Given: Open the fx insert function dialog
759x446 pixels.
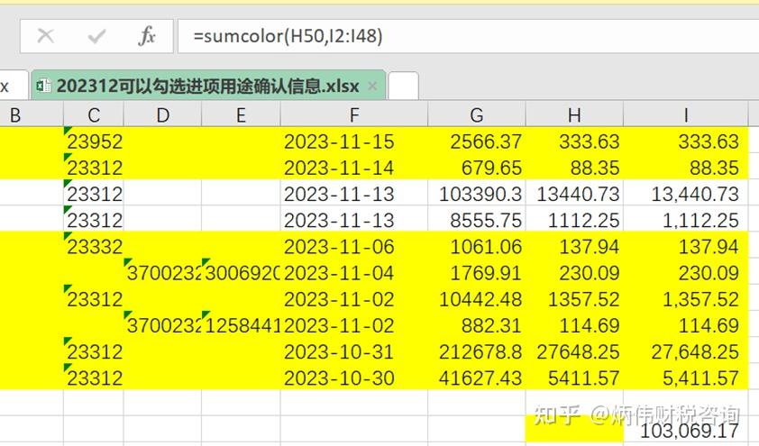Looking at the screenshot, I should tap(147, 36).
